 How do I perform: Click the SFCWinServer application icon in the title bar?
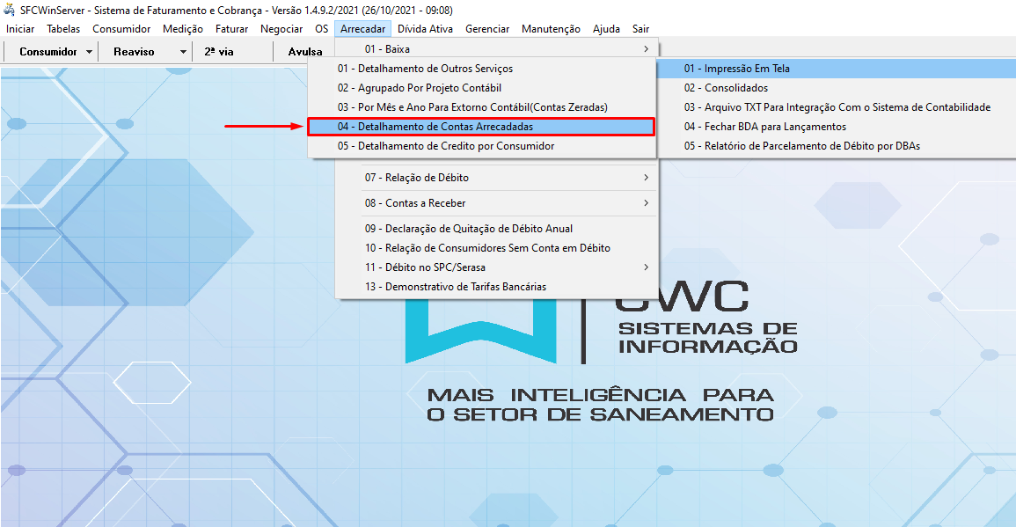click(9, 10)
